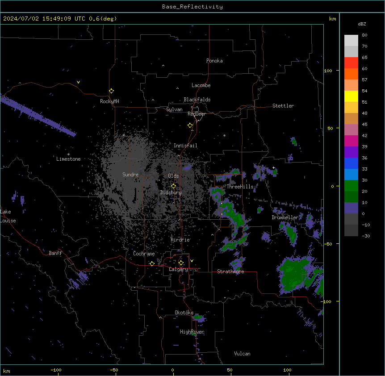This screenshot has width=385, height=376.
Task: Select the Innisfail label
Action: [185, 146]
